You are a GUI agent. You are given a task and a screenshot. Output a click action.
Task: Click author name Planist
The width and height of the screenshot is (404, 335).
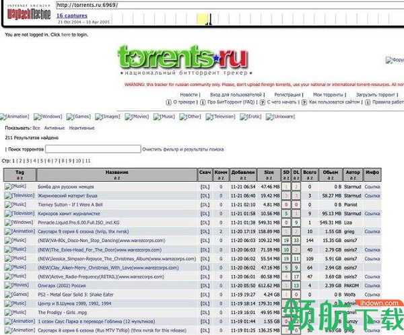(x=351, y=204)
